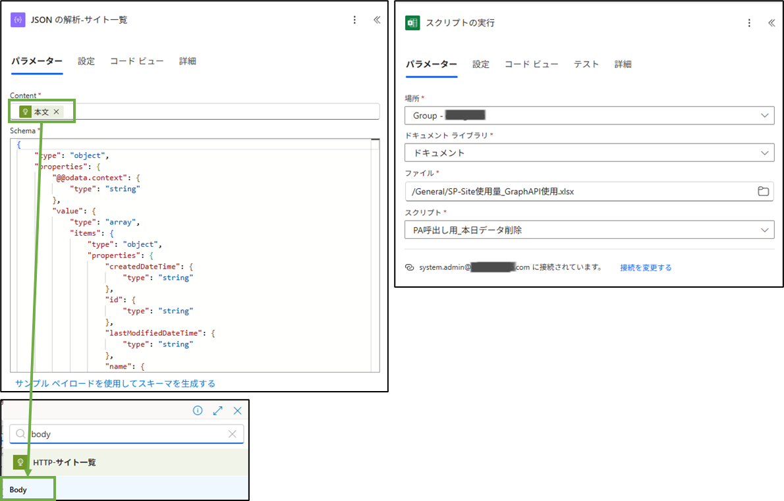The image size is (784, 501).
Task: Close the dynamic content popup
Action: [237, 411]
